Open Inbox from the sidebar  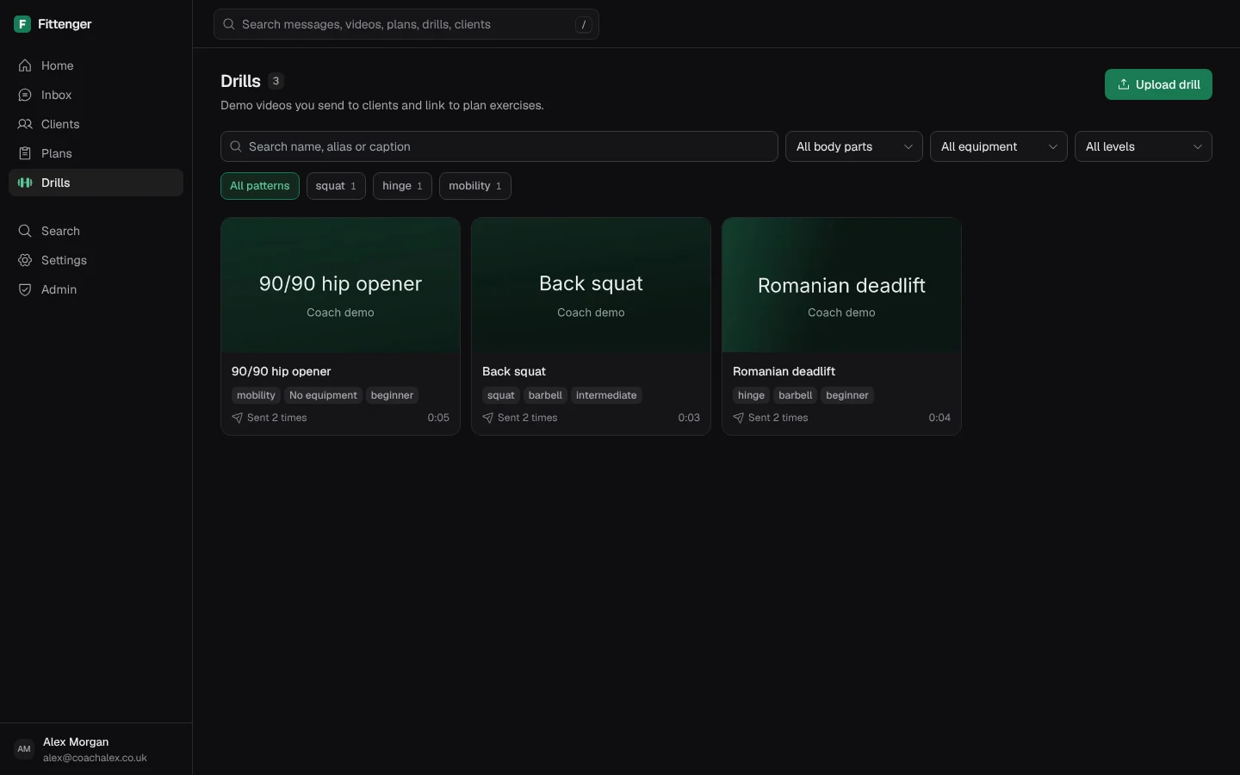[96, 95]
